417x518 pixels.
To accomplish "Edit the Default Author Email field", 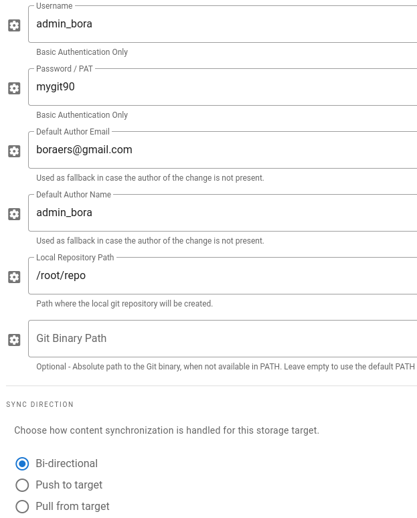I will (x=221, y=150).
